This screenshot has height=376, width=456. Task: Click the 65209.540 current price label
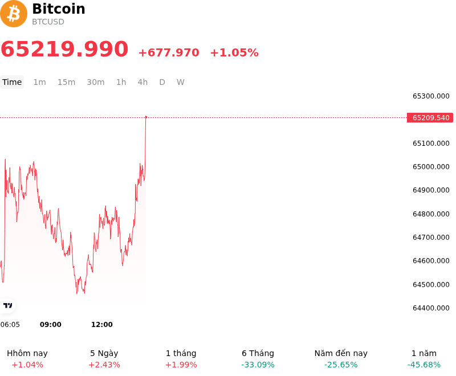[x=430, y=118]
